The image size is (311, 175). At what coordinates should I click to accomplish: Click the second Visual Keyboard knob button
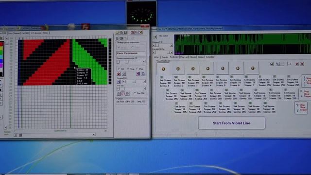(178, 69)
